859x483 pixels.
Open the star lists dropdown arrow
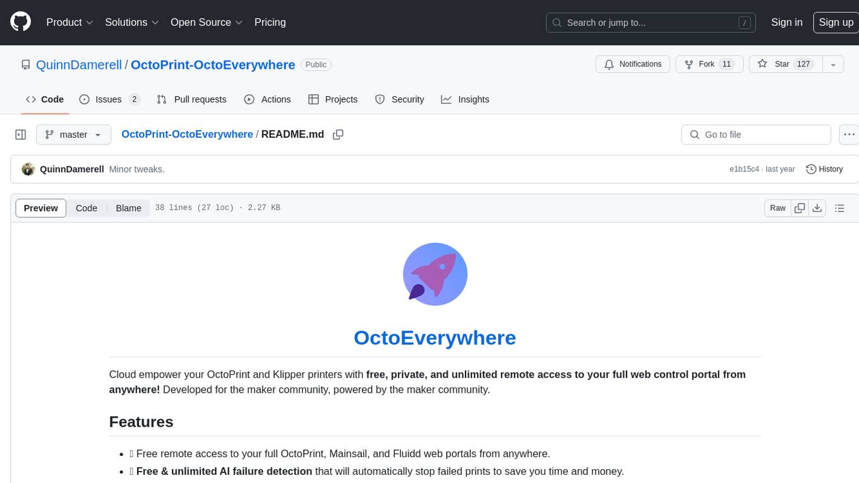click(x=833, y=64)
